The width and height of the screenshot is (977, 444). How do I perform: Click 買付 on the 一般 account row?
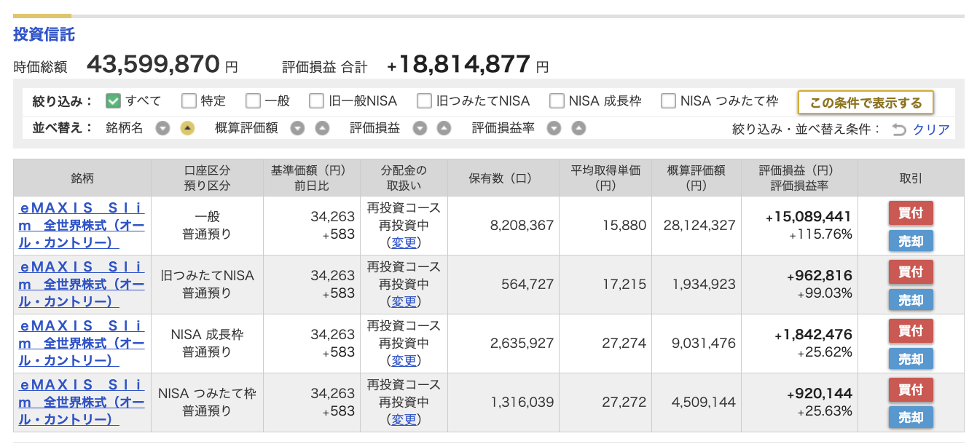tap(911, 213)
